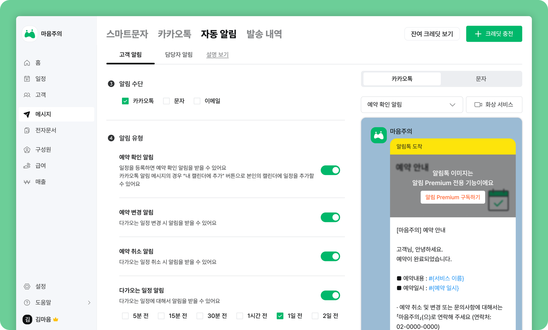Switch to the 스마트문자 tab
Viewport: 548px width, 330px height.
[x=127, y=34]
